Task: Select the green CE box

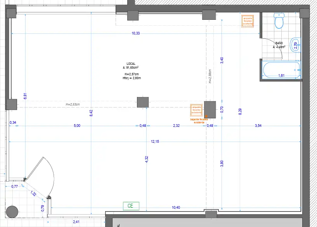Action: pos(131,206)
